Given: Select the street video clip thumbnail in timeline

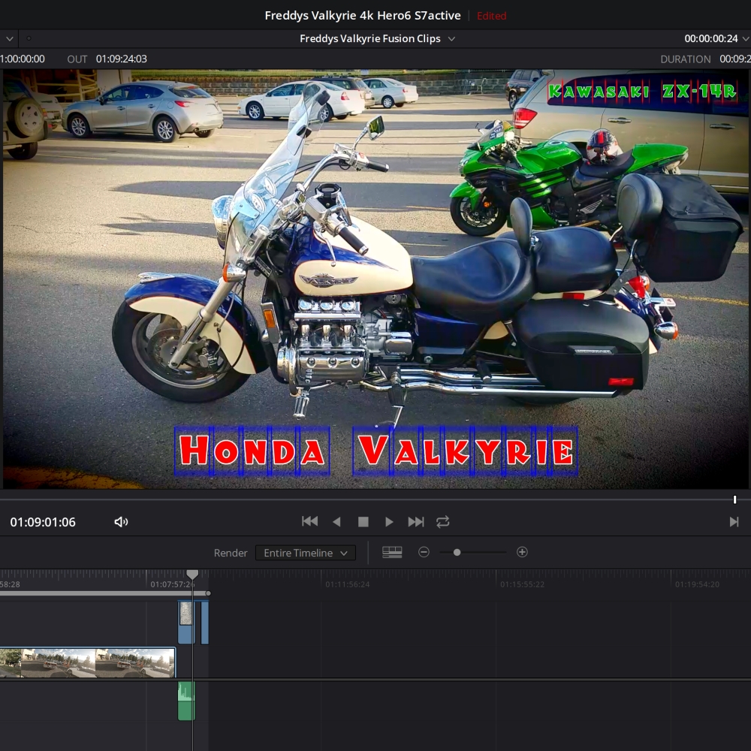Looking at the screenshot, I should click(x=86, y=663).
